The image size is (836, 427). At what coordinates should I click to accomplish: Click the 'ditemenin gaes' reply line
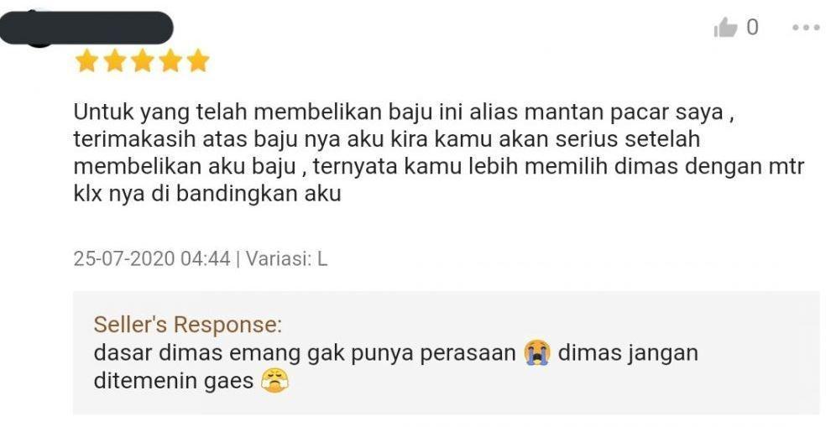pyautogui.click(x=173, y=381)
